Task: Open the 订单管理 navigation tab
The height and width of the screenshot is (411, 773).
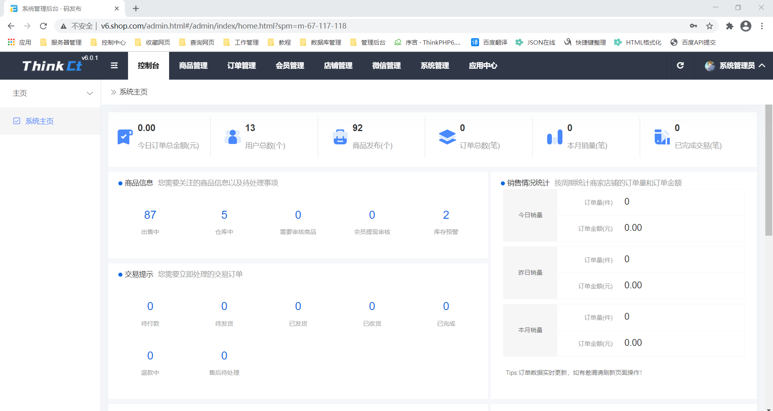Action: 242,66
